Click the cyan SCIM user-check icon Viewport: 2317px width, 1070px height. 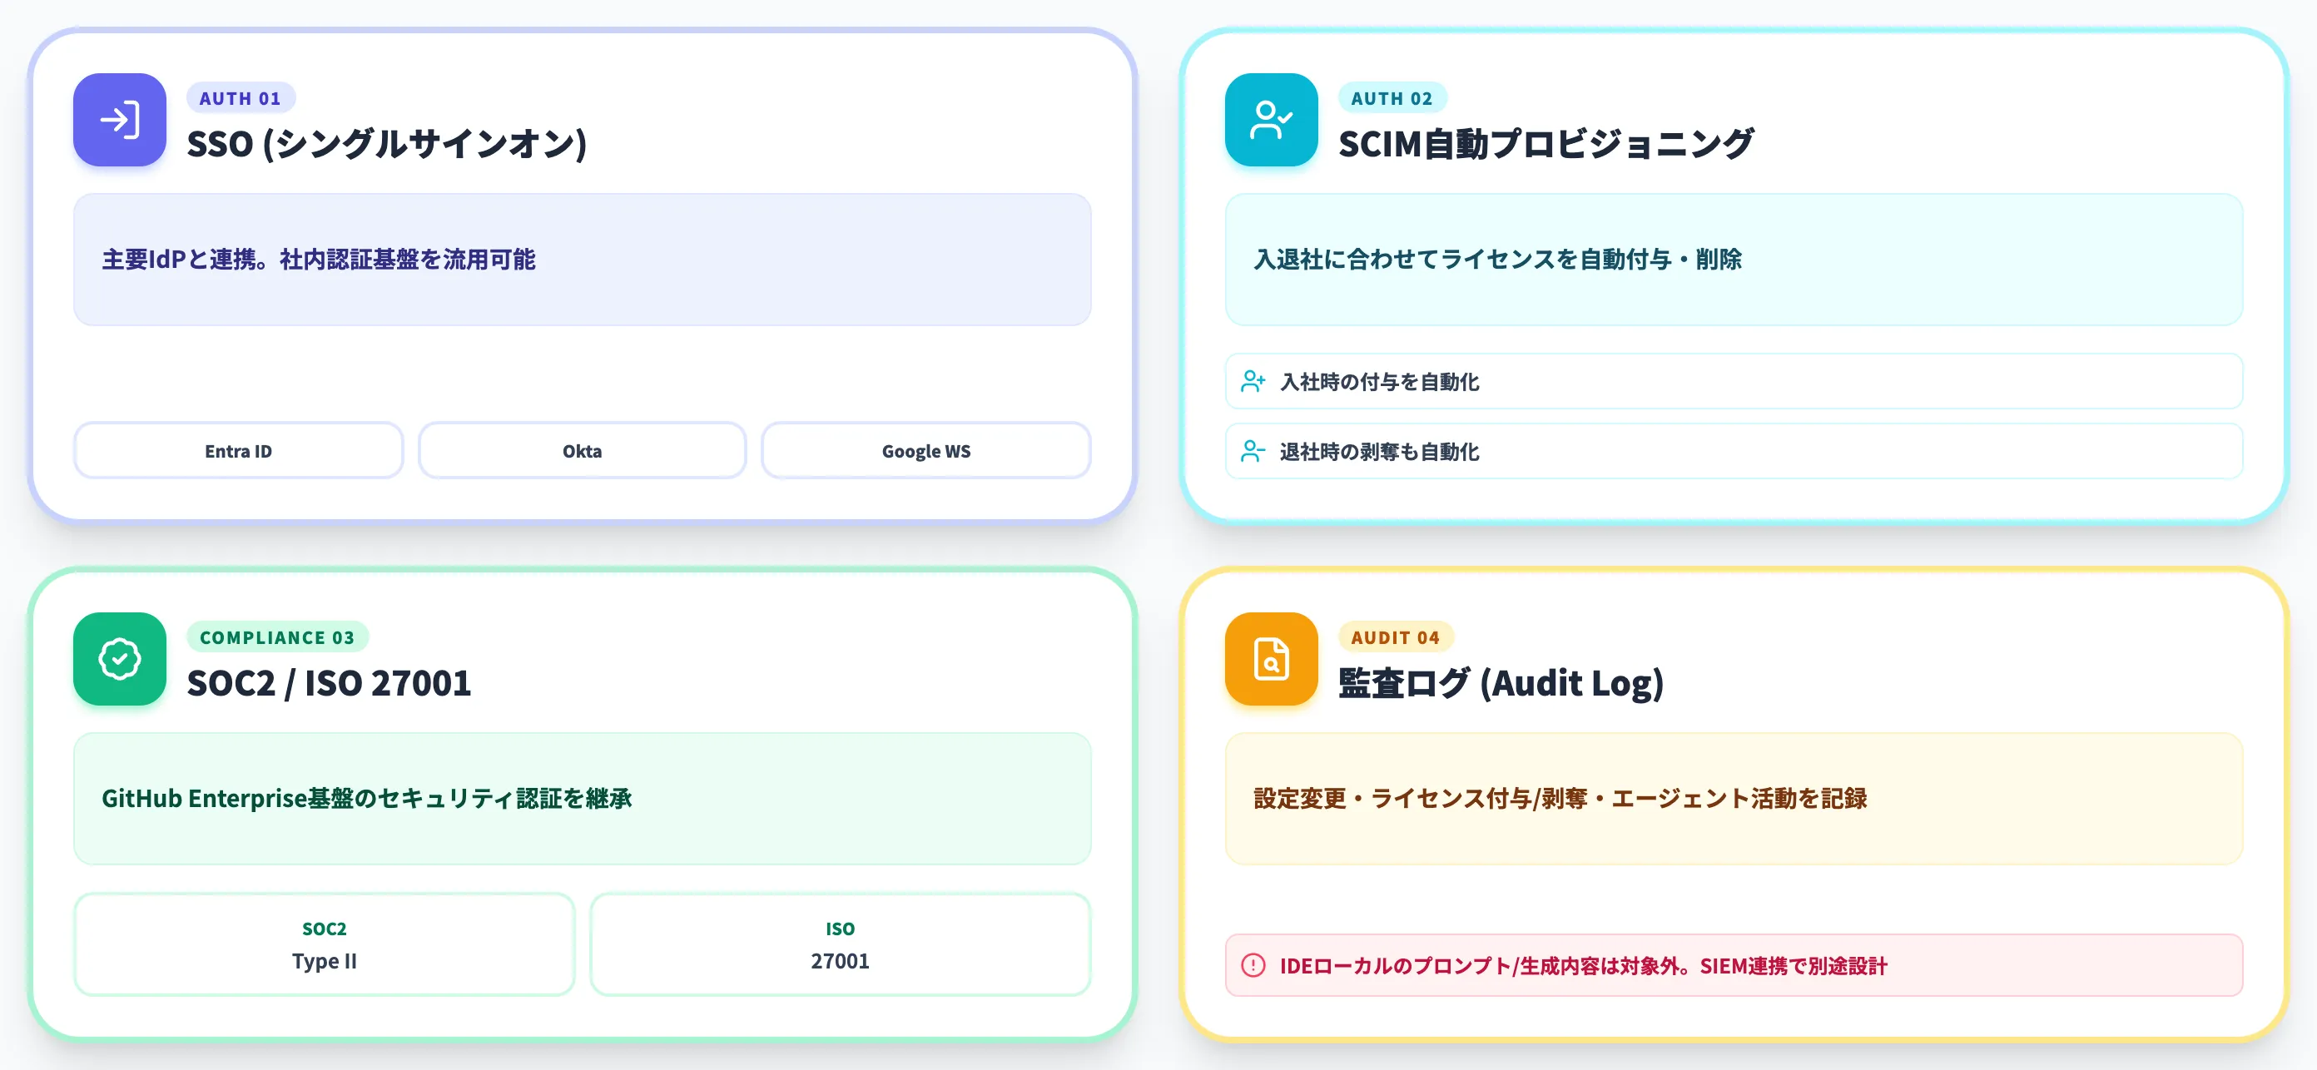pos(1271,120)
